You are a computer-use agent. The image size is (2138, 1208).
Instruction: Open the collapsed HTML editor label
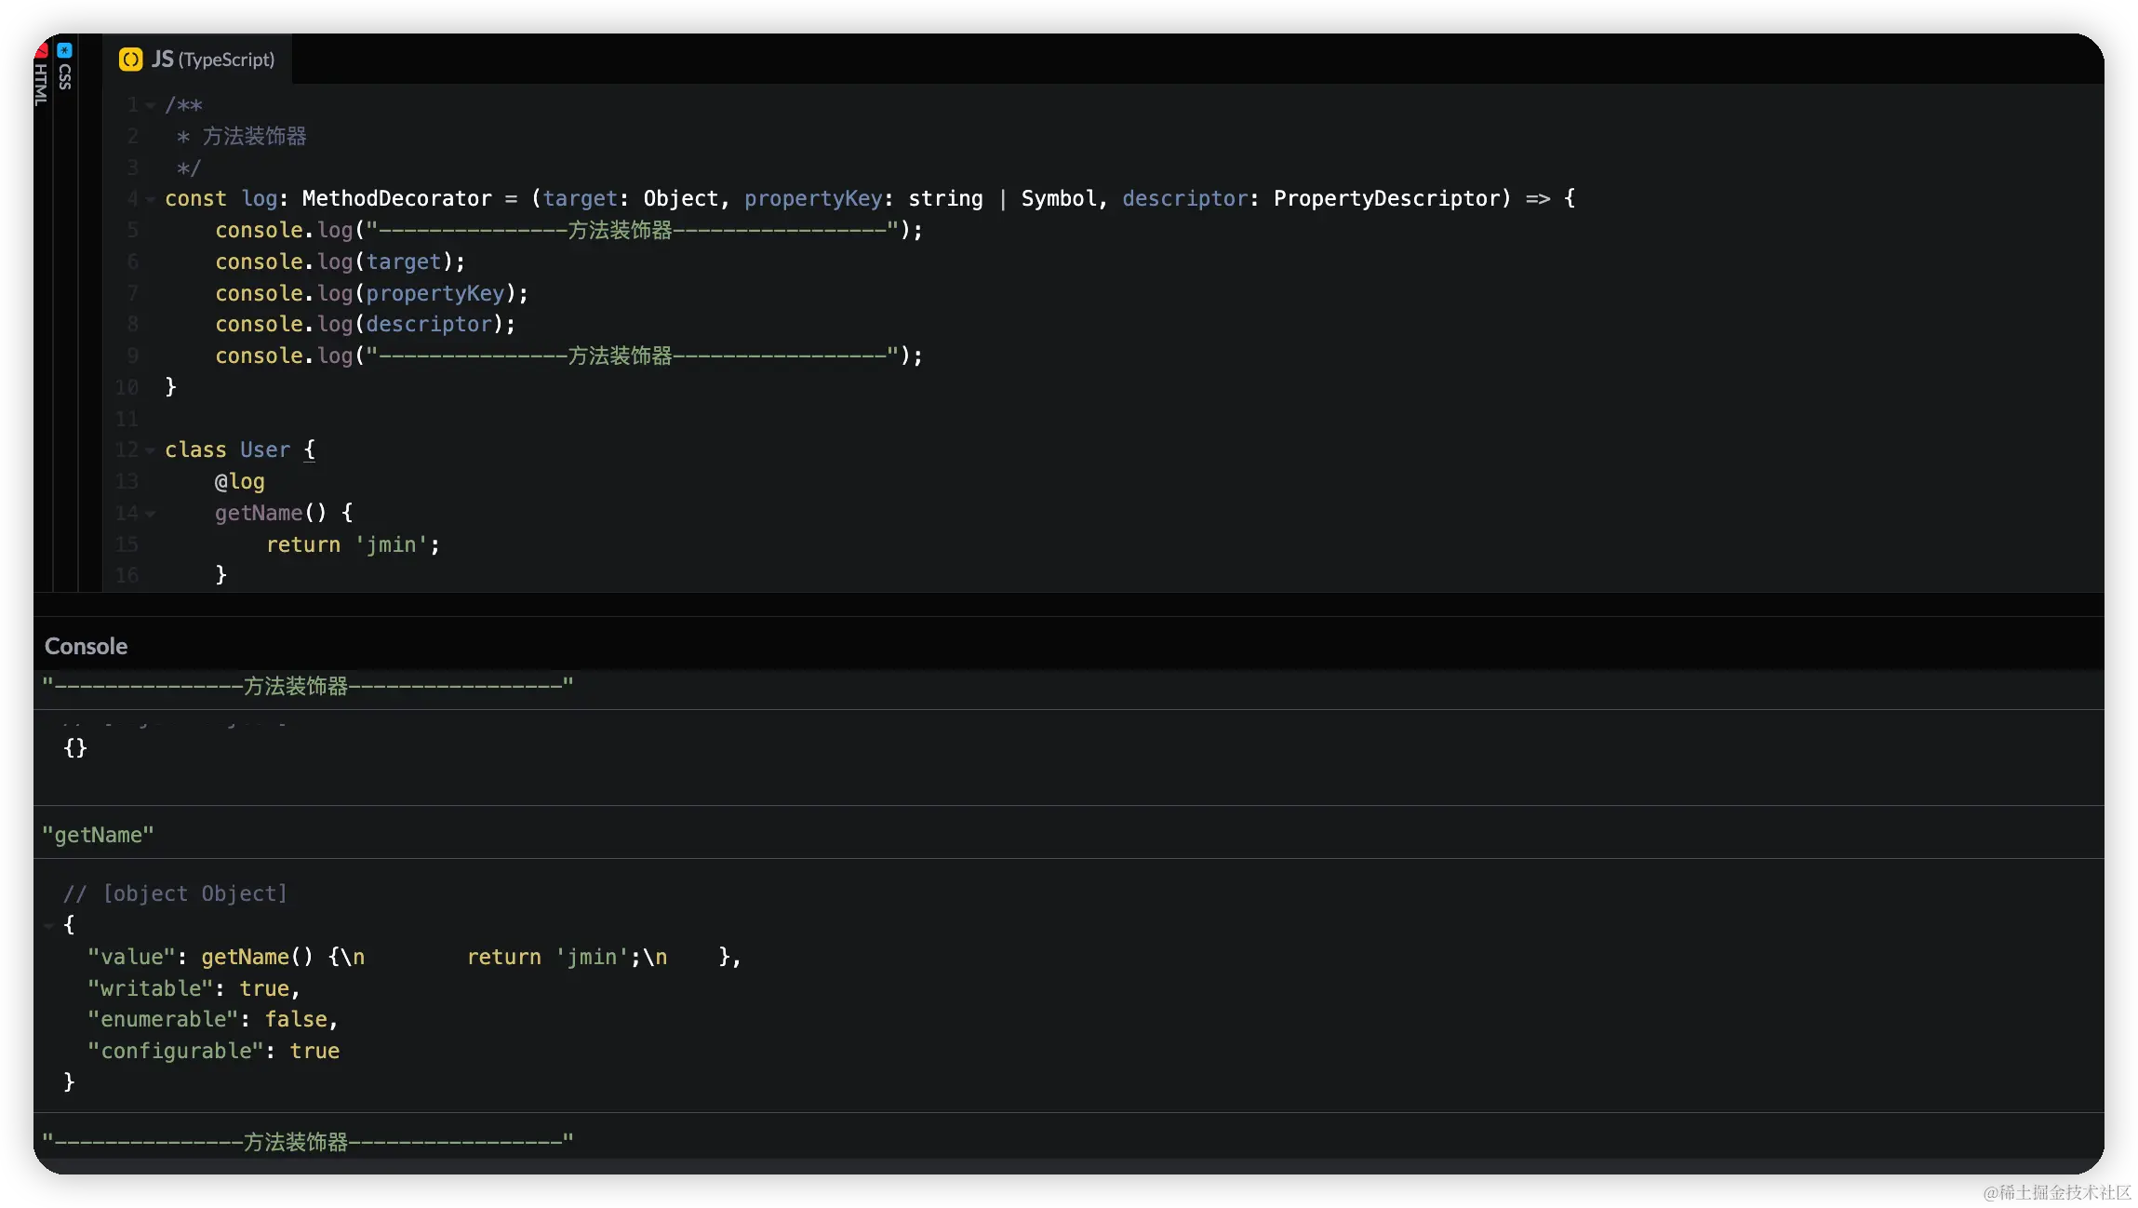41,86
